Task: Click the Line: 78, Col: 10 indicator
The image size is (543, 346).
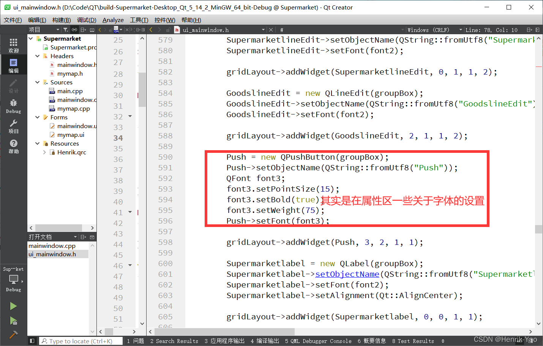Action: click(x=491, y=30)
